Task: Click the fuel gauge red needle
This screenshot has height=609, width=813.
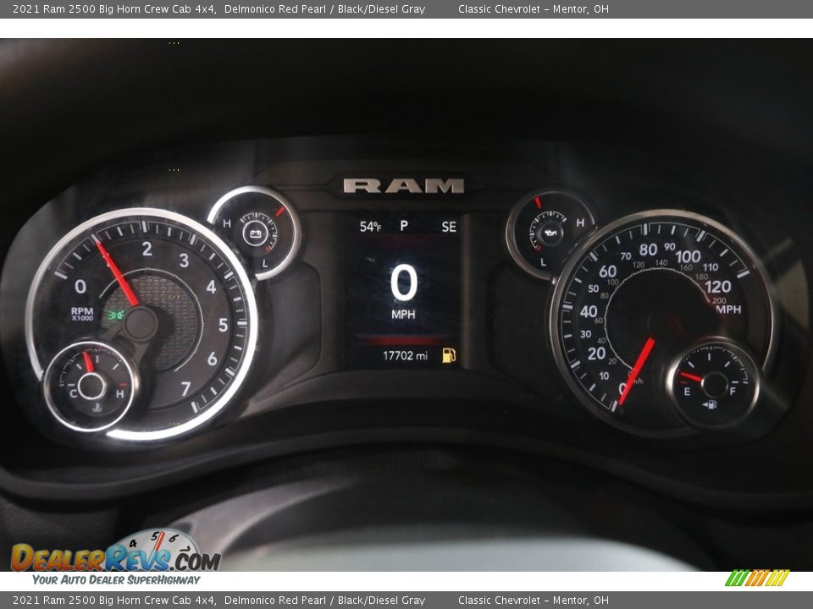Action: click(x=691, y=377)
